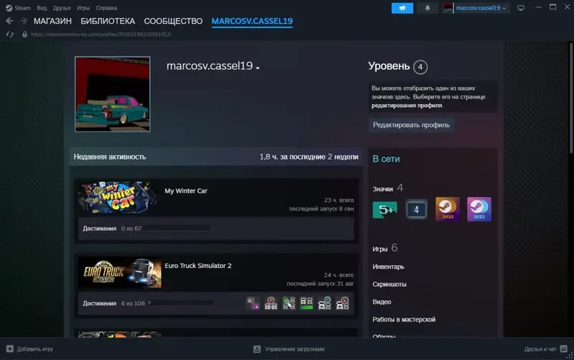Click the friends chat grid icon
Screen dimensions: 574x360
pos(564,349)
